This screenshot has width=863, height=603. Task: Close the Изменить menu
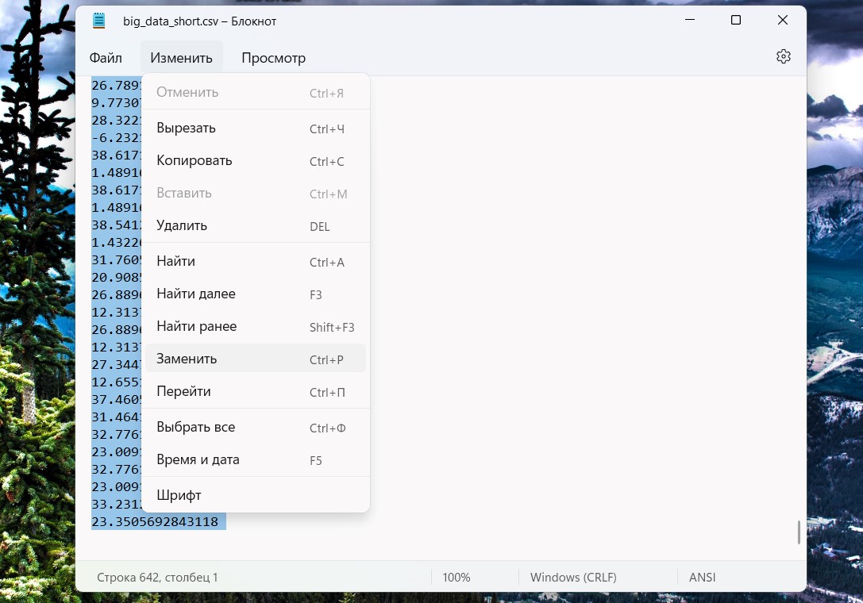pos(181,58)
